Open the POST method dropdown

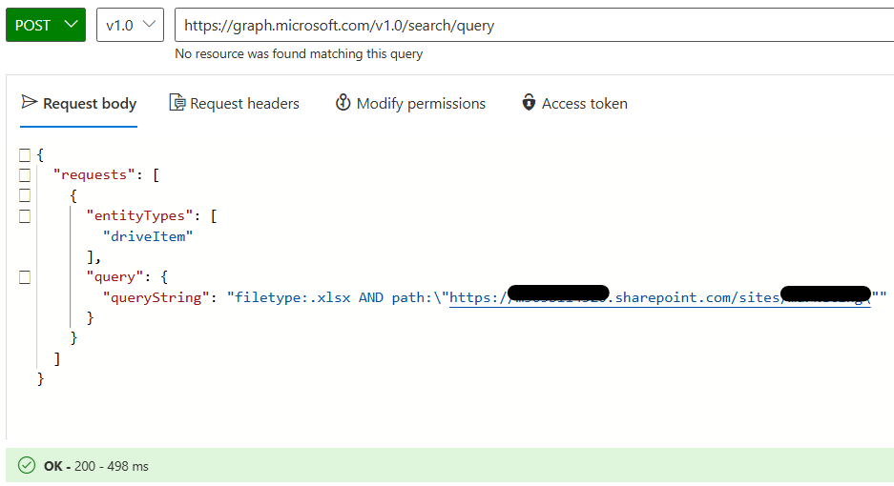(x=46, y=25)
